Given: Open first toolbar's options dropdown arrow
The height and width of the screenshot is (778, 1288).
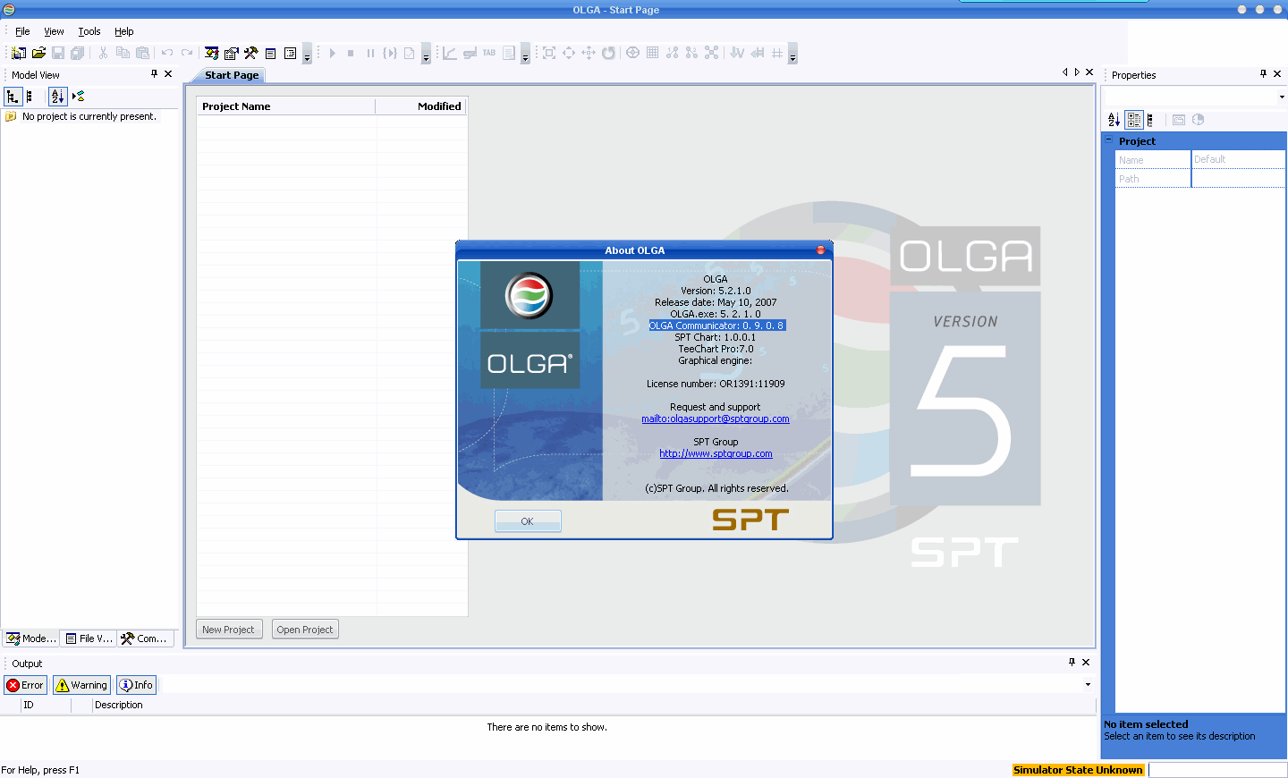Looking at the screenshot, I should tap(307, 54).
